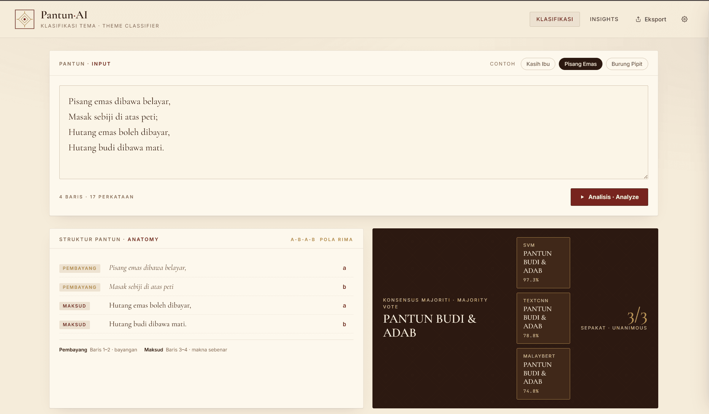Click the Pantun-AI diamond logo icon
This screenshot has height=414, width=709.
click(25, 19)
